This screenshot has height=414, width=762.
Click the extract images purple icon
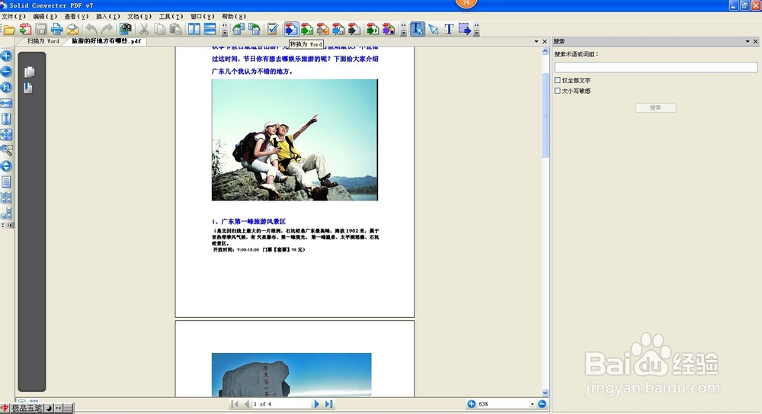tap(389, 30)
